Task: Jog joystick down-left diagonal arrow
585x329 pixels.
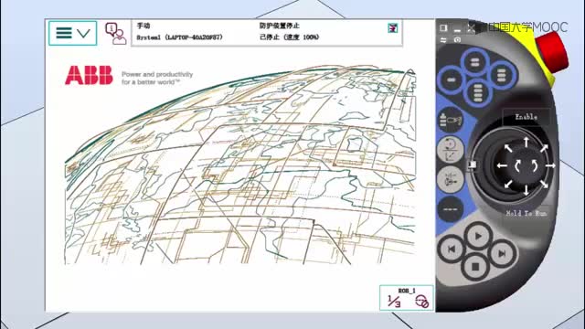Action: 508,184
